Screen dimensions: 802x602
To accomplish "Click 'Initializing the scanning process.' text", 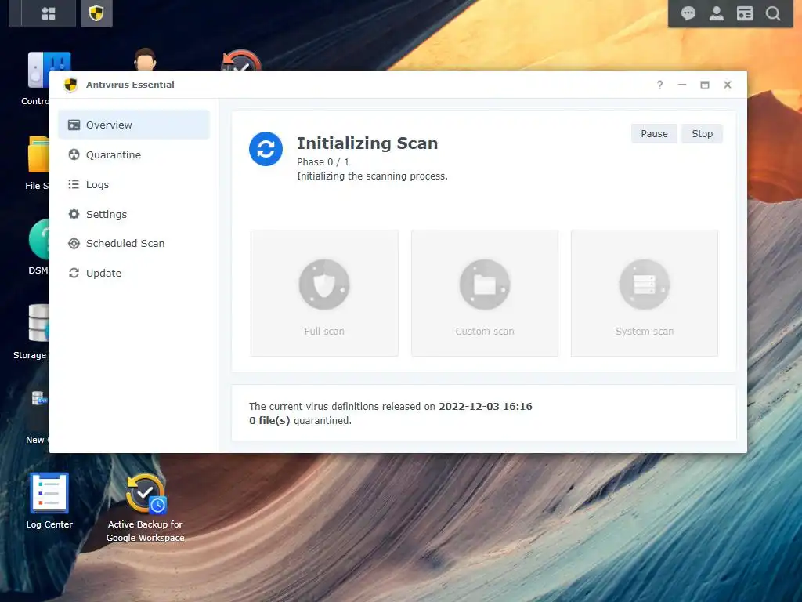I will click(x=372, y=176).
